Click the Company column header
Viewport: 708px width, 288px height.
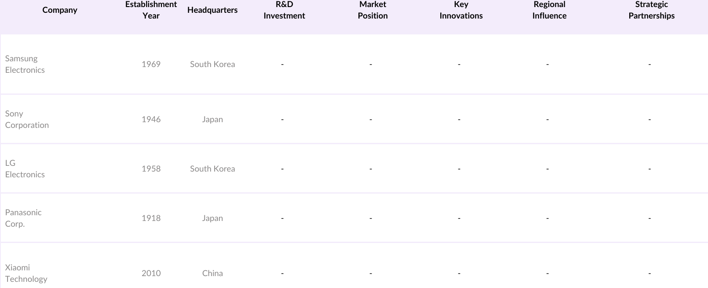60,10
